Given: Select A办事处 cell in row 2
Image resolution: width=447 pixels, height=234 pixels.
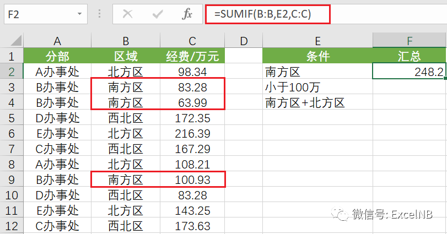Looking at the screenshot, I should [x=57, y=71].
